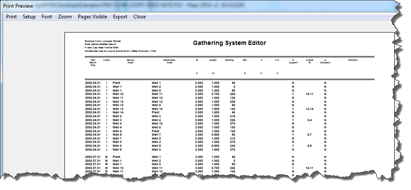This screenshot has height=190, width=411.
Task: Click the Remarks column header
Action: pos(353,60)
